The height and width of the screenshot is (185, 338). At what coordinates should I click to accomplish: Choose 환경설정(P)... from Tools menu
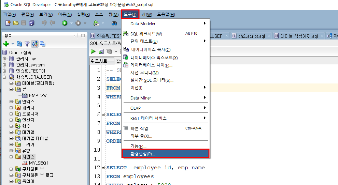(166, 154)
